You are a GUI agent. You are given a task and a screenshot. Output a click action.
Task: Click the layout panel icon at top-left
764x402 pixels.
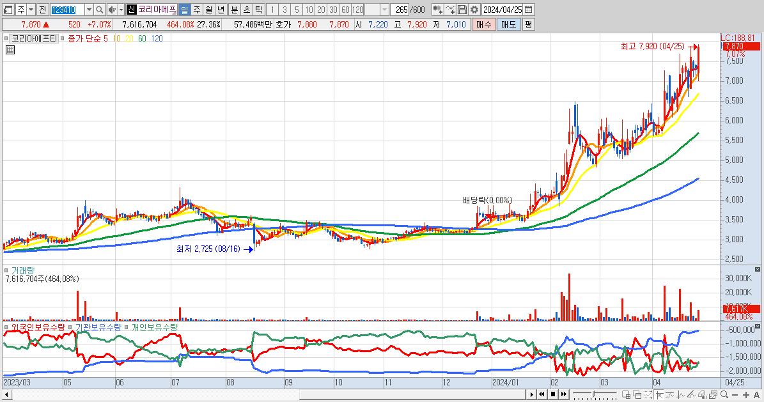[x=8, y=10]
